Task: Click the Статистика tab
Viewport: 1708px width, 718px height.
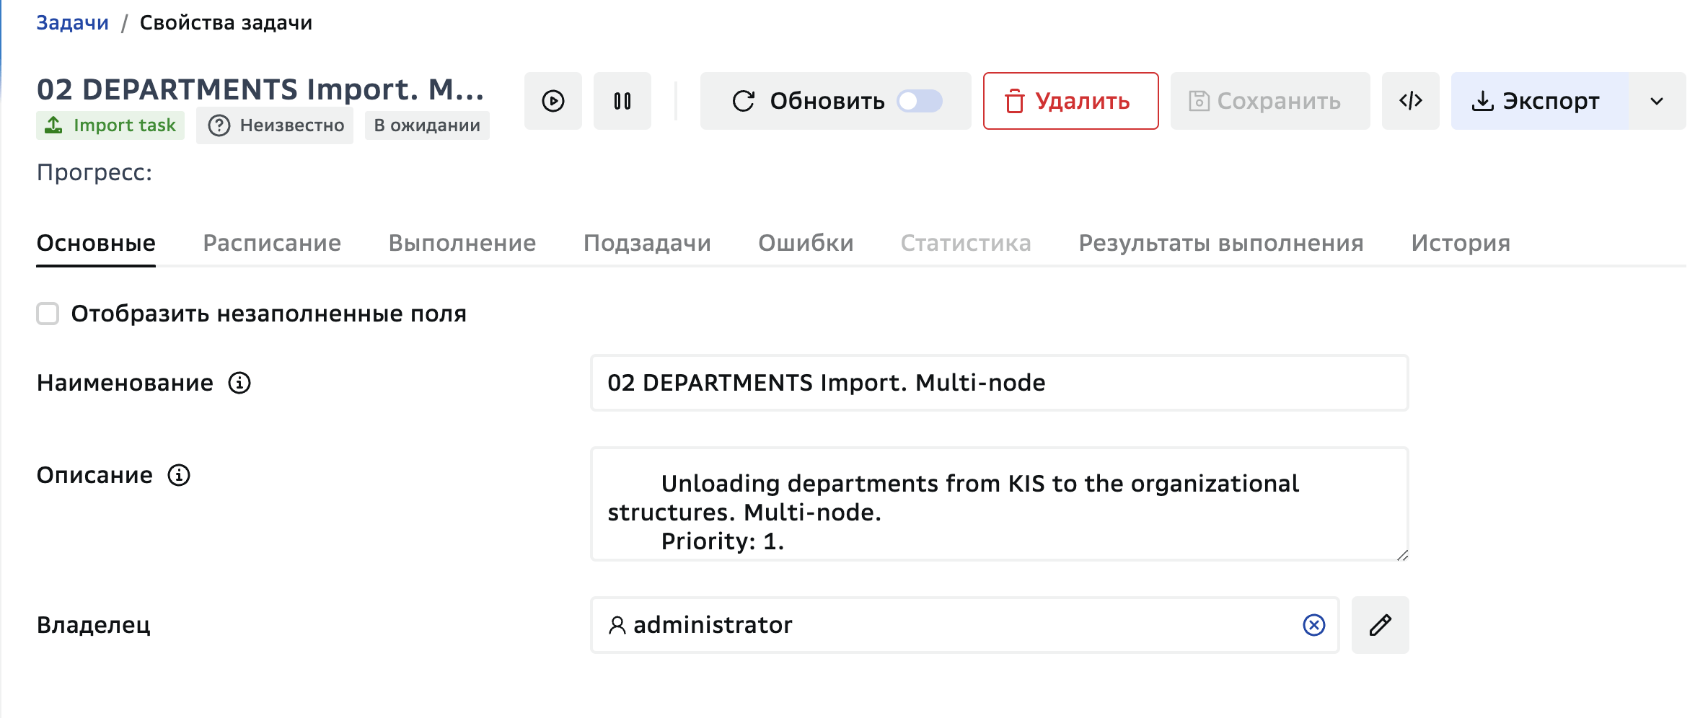Action: pyautogui.click(x=966, y=243)
